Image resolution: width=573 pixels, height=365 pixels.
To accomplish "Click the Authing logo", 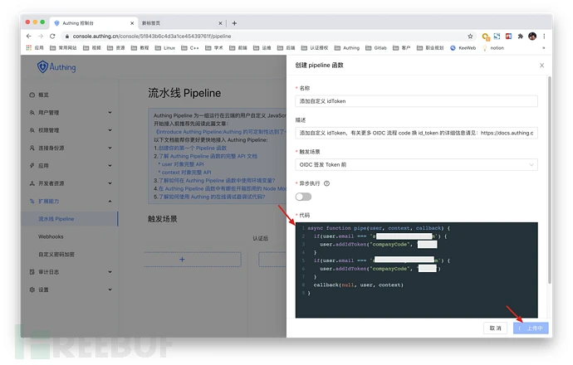I will [56, 67].
